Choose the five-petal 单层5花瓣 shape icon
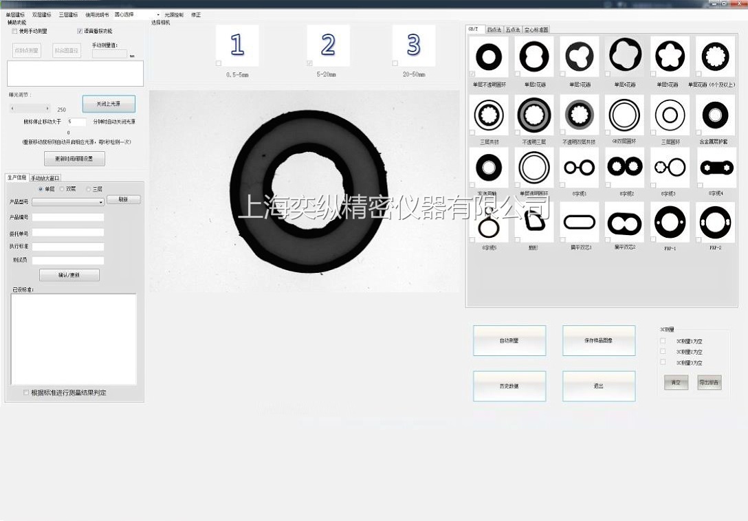Viewport: 748px width, 521px height. click(669, 57)
